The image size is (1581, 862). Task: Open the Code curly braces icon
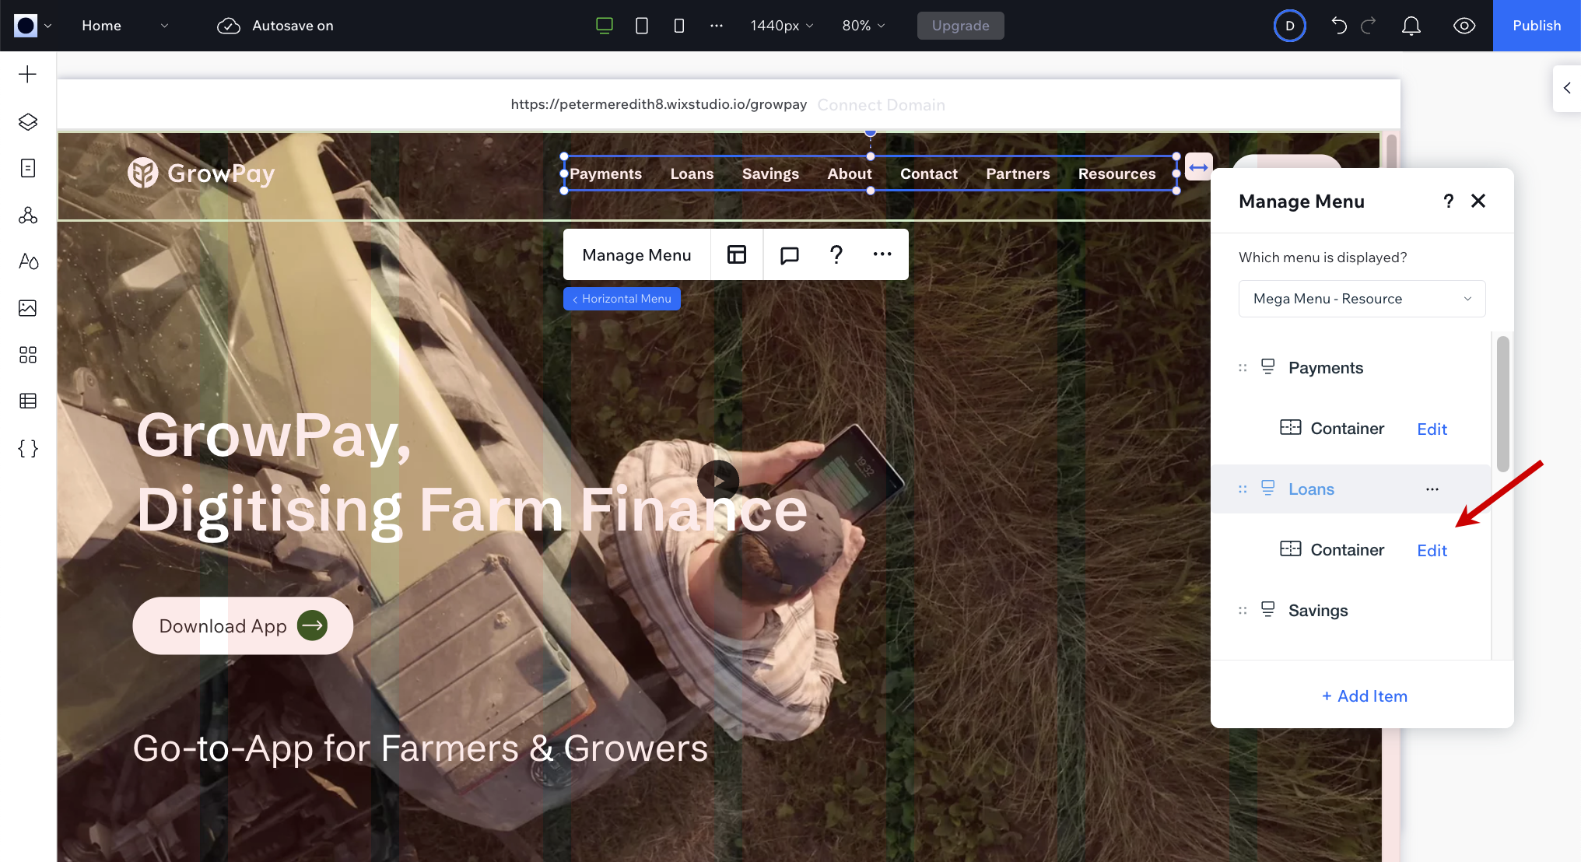pyautogui.click(x=28, y=448)
